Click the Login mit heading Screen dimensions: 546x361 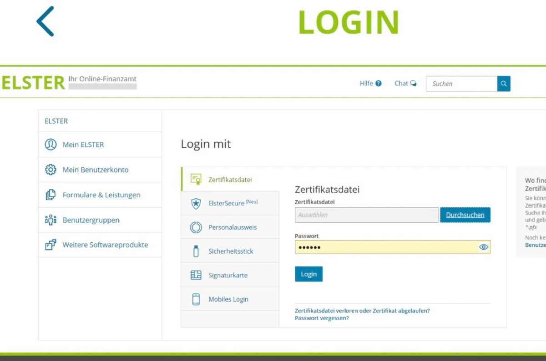(x=206, y=144)
